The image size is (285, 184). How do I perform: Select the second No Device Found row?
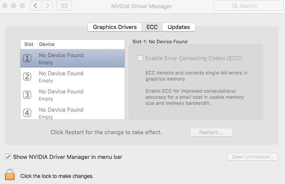[73, 77]
